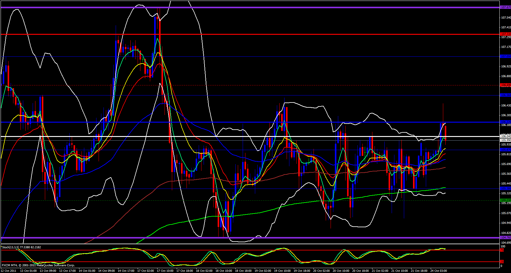Click the blue 106.560 price label
The image size is (511, 273).
tap(506, 95)
